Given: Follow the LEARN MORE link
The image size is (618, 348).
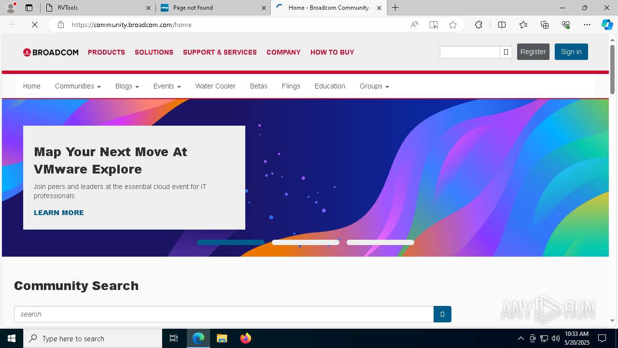Looking at the screenshot, I should (59, 213).
